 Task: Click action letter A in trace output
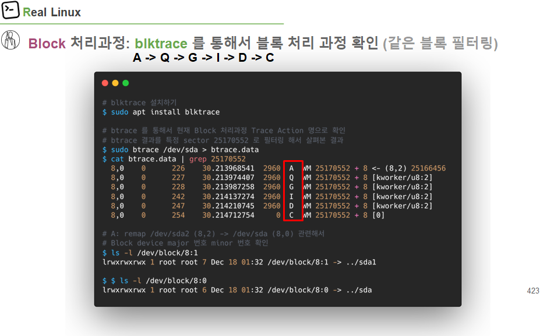[x=291, y=168]
